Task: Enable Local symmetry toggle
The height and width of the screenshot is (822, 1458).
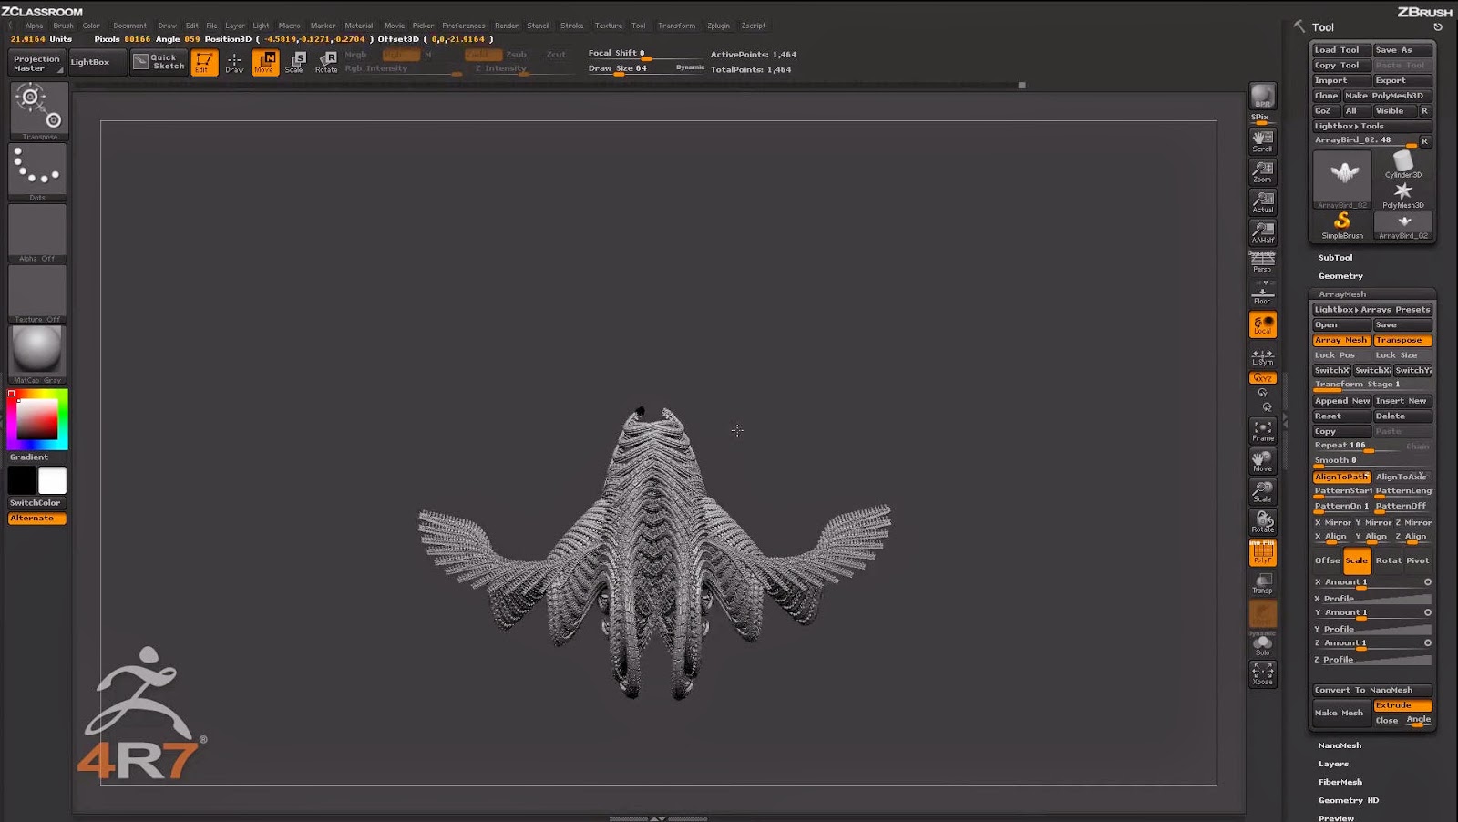Action: tap(1262, 357)
